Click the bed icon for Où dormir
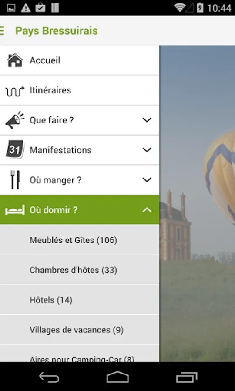This screenshot has width=235, height=391. coord(15,210)
